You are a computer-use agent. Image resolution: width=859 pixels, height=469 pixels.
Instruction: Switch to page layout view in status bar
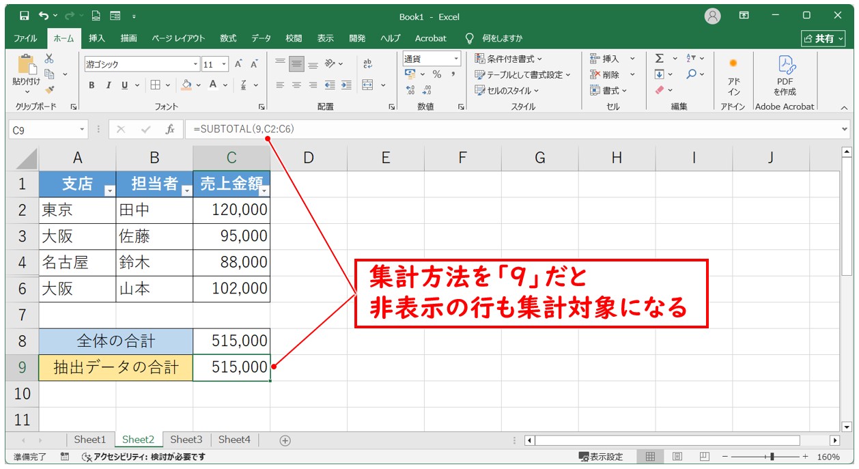[677, 457]
